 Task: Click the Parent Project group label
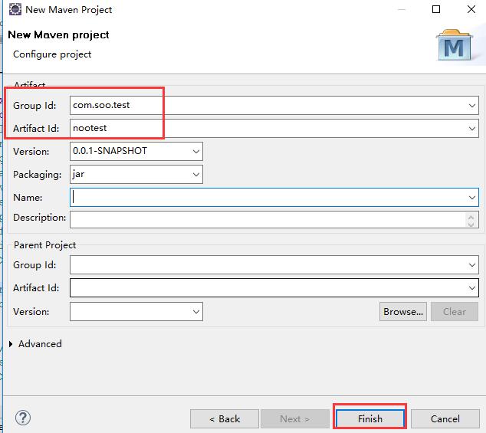(45, 245)
